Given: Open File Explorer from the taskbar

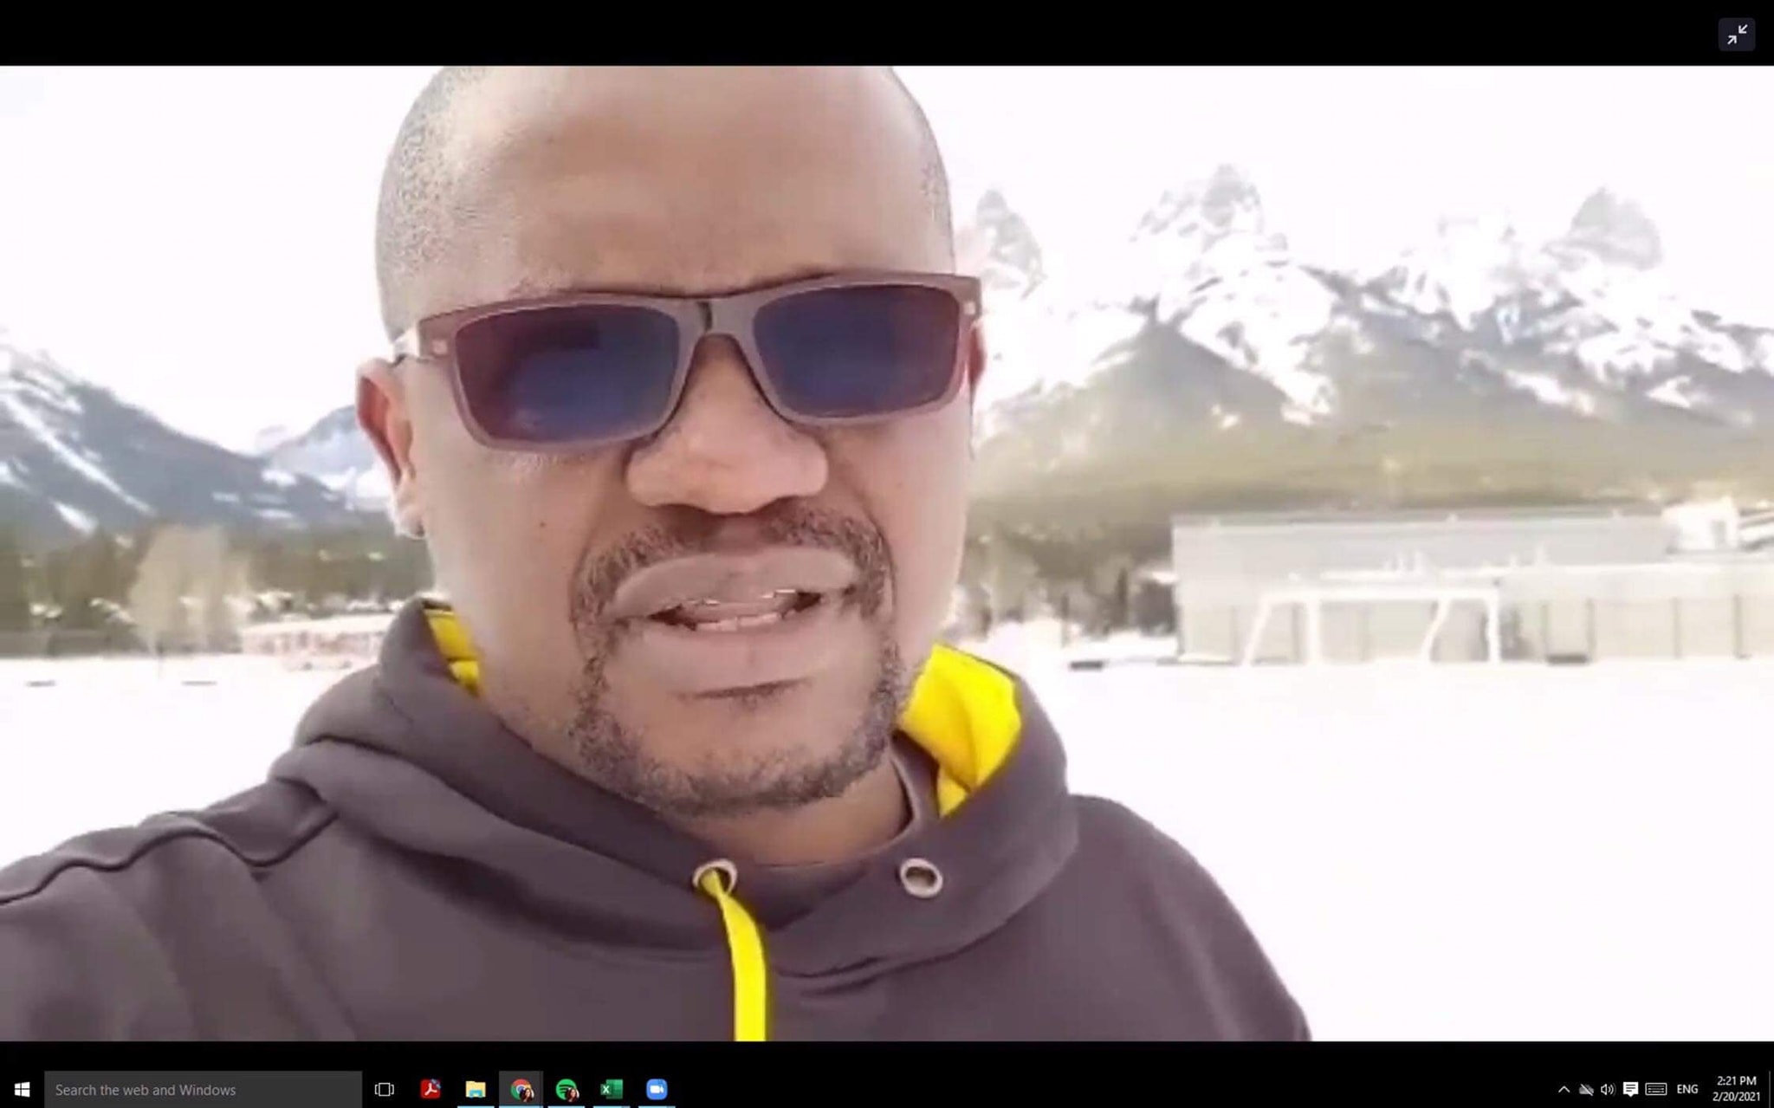Looking at the screenshot, I should coord(476,1089).
